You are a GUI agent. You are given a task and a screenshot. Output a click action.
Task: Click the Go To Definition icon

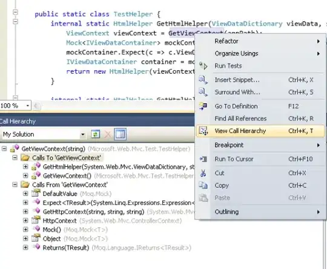[x=203, y=106]
